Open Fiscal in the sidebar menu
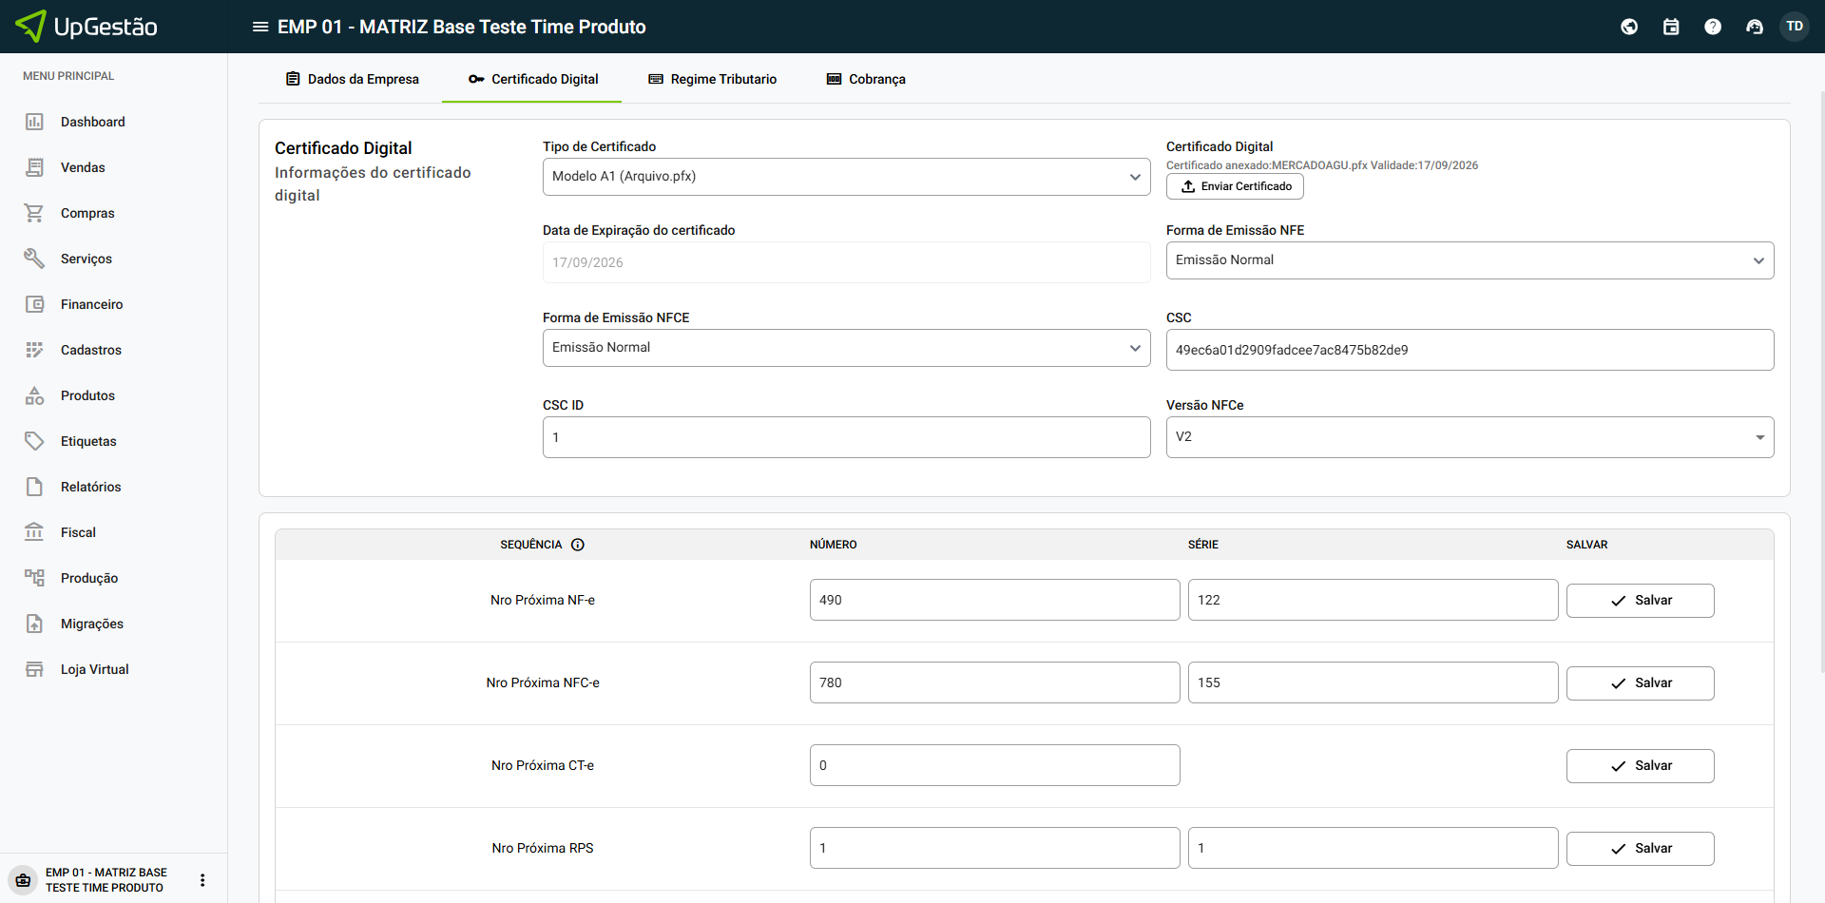 (78, 532)
